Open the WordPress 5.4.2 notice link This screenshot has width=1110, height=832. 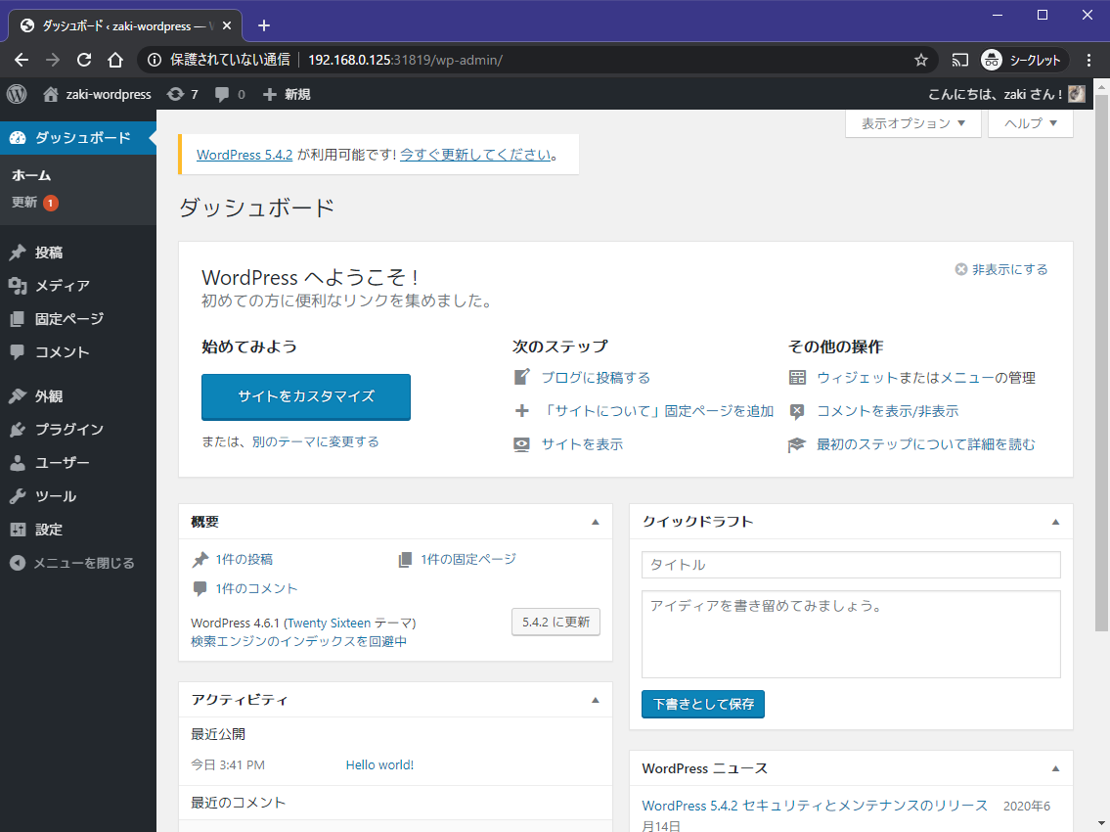tap(244, 155)
